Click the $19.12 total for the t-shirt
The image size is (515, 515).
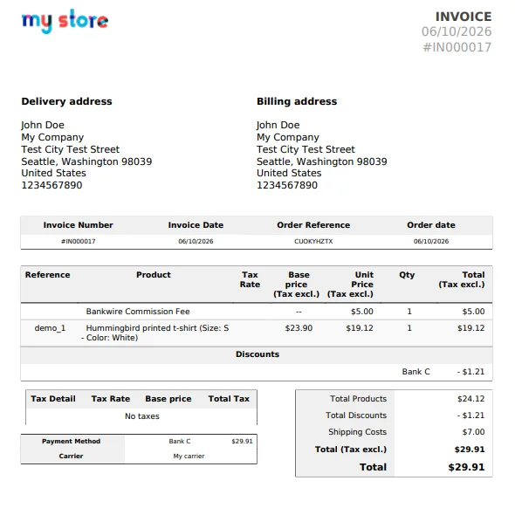(471, 328)
